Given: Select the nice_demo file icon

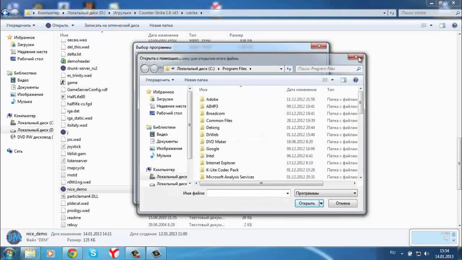Looking at the screenshot, I should pyautogui.click(x=63, y=189).
